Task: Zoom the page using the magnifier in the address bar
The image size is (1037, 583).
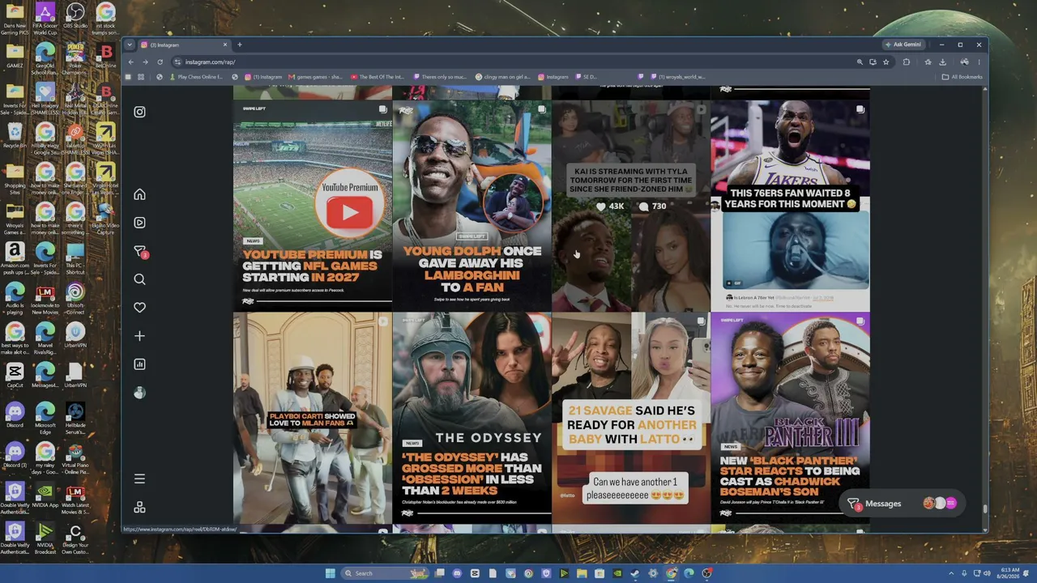Action: (860, 62)
